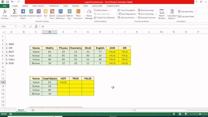The image size is (208, 117).
Task: Click the zoom slider handle
Action: point(200,114)
